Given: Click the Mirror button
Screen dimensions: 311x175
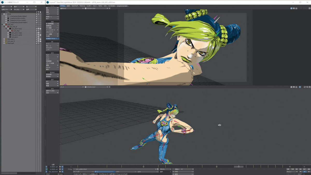Looking at the screenshot, I should click(52, 67).
